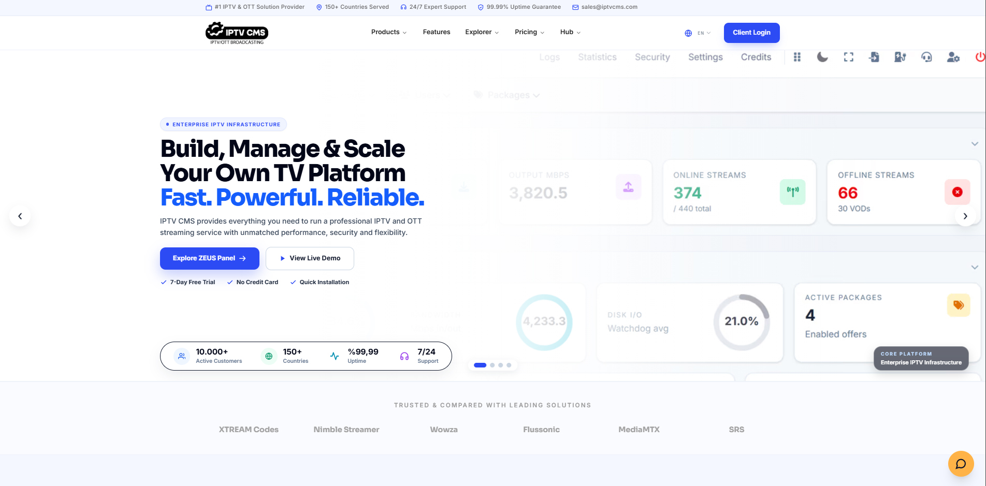Click the Active Customers users icon
This screenshot has height=486, width=986.
(182, 356)
